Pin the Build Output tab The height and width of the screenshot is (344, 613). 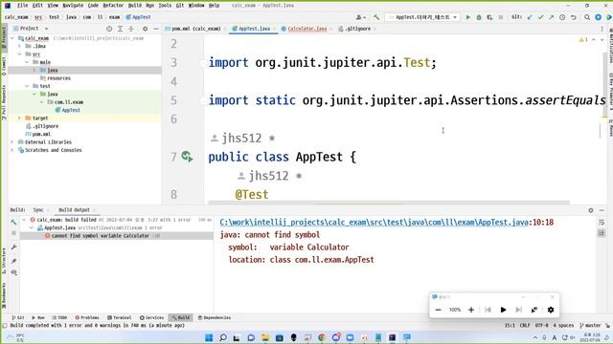(13, 260)
